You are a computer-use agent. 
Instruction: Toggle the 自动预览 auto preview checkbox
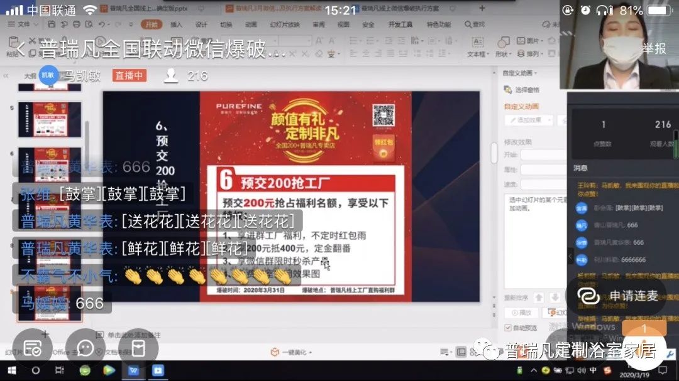508,328
